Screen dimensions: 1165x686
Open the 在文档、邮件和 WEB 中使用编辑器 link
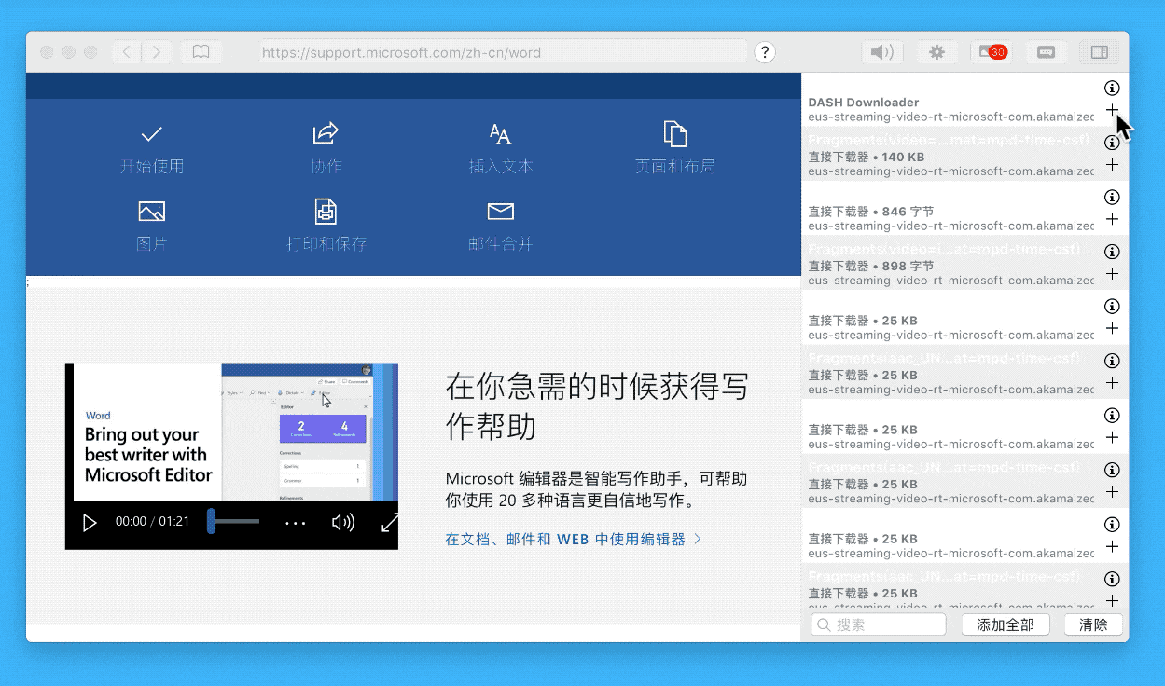574,539
